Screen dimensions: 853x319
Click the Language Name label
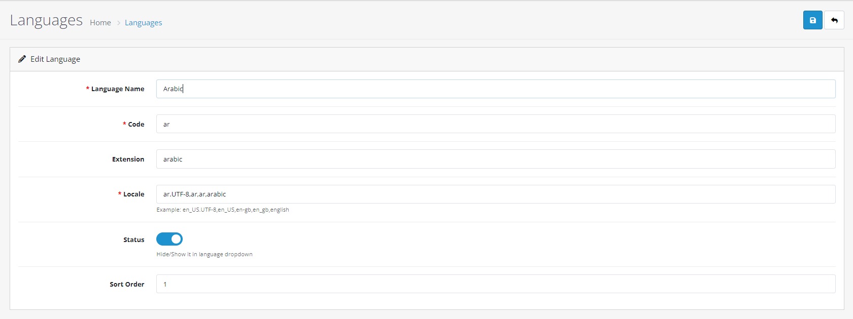117,89
